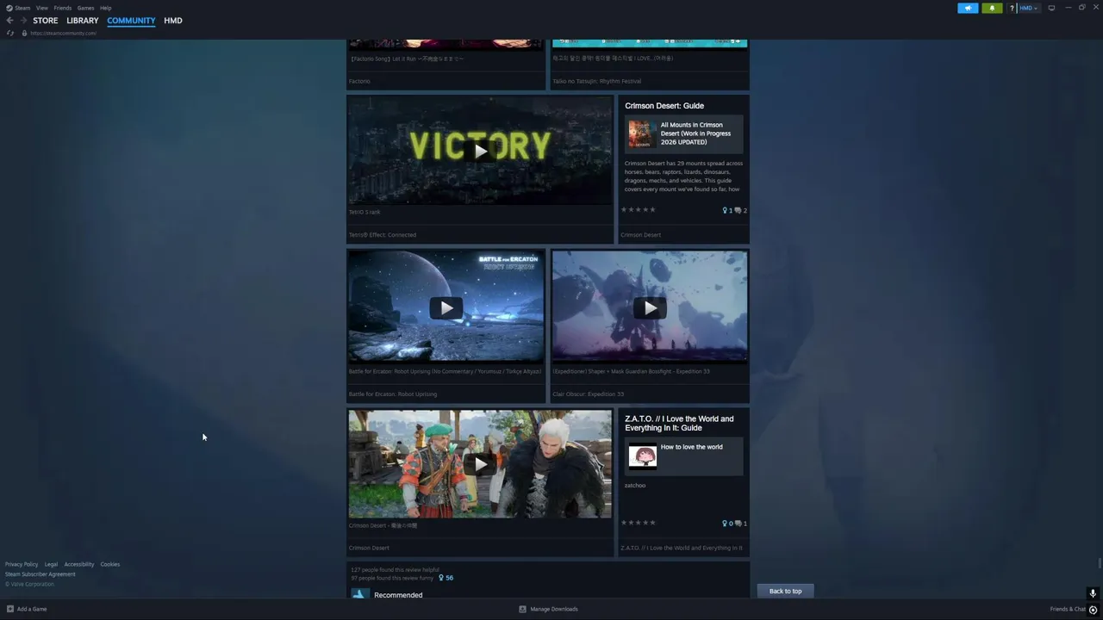Click the Factorio game label

pos(359,81)
